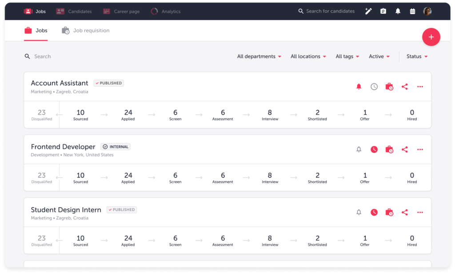Open the calendar icon in top bar

(x=412, y=11)
